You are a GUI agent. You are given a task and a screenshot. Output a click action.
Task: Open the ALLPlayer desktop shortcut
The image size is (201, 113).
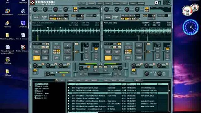point(23,12)
